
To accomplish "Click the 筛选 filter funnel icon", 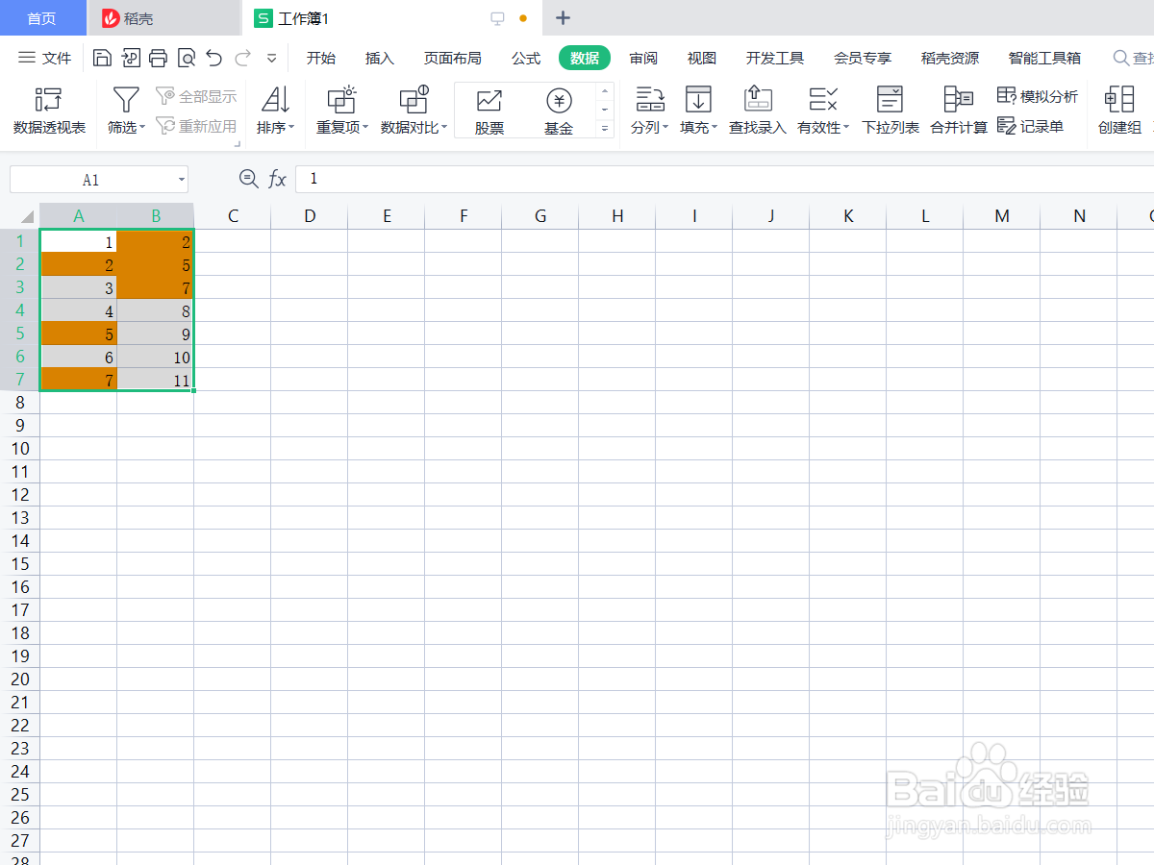I will pos(126,99).
